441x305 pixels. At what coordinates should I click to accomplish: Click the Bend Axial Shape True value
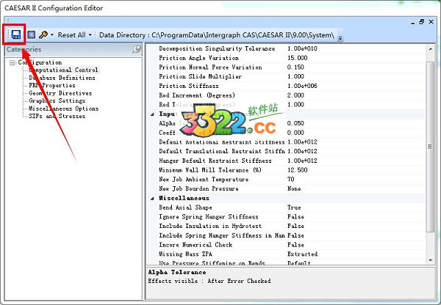click(294, 207)
